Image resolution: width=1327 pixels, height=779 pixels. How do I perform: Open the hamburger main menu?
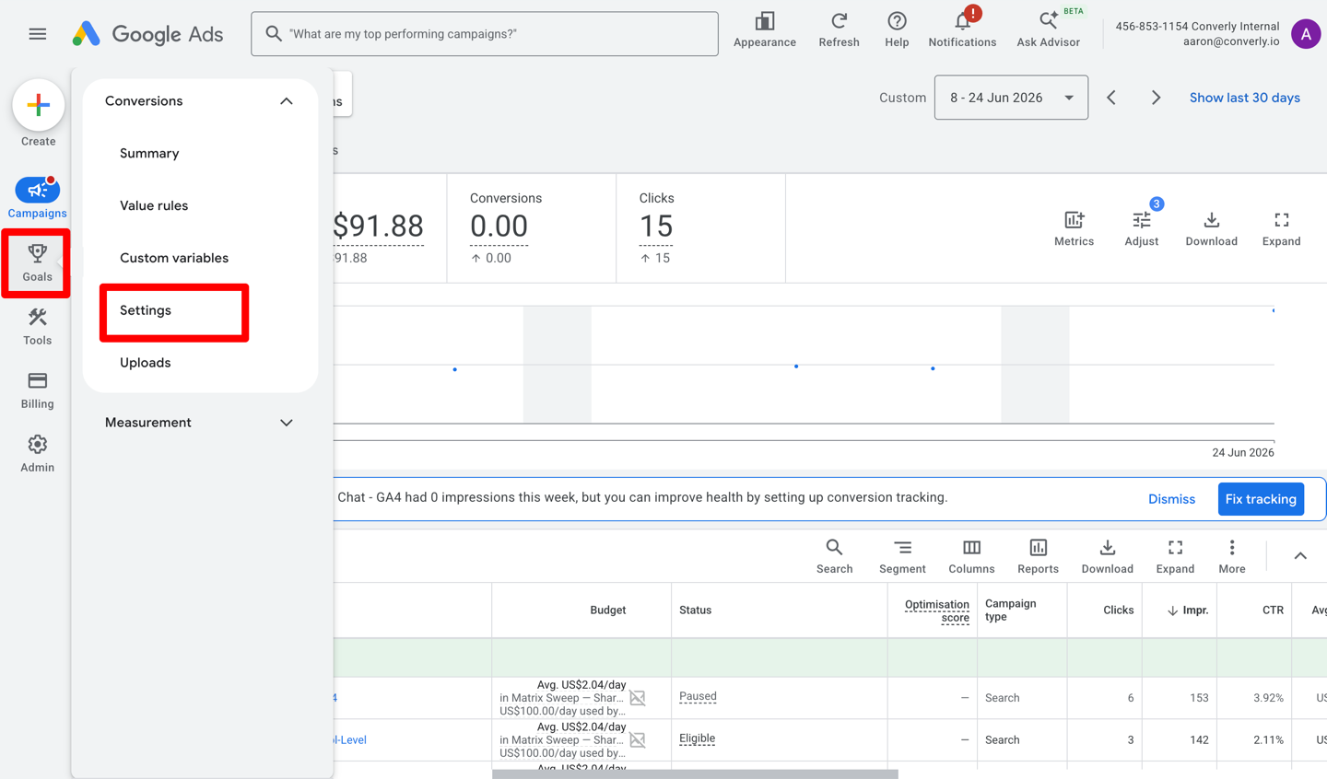[37, 34]
